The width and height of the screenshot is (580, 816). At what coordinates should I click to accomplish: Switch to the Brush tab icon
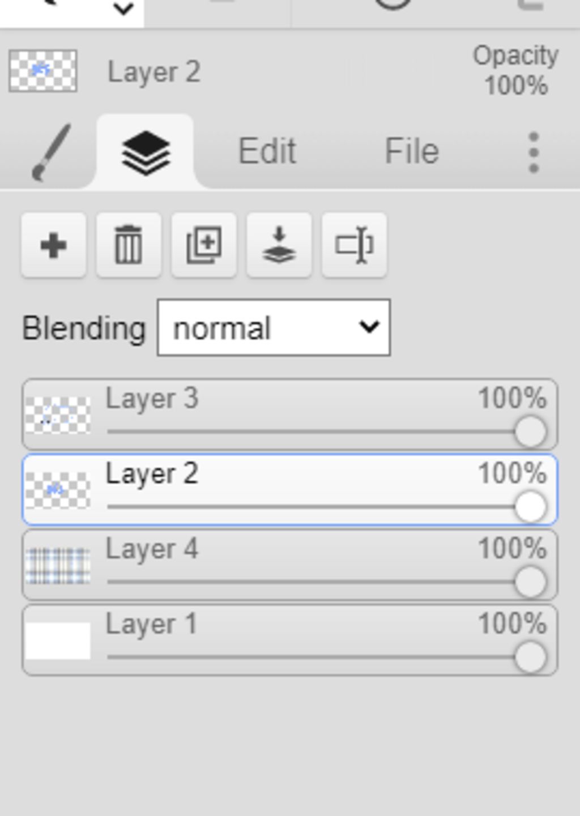51,152
